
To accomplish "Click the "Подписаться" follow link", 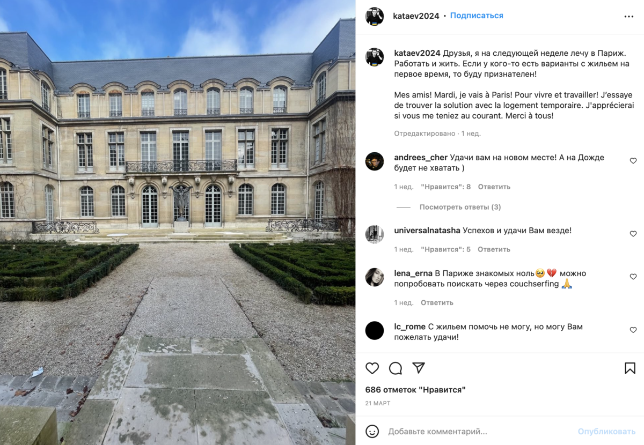I will click(x=477, y=16).
